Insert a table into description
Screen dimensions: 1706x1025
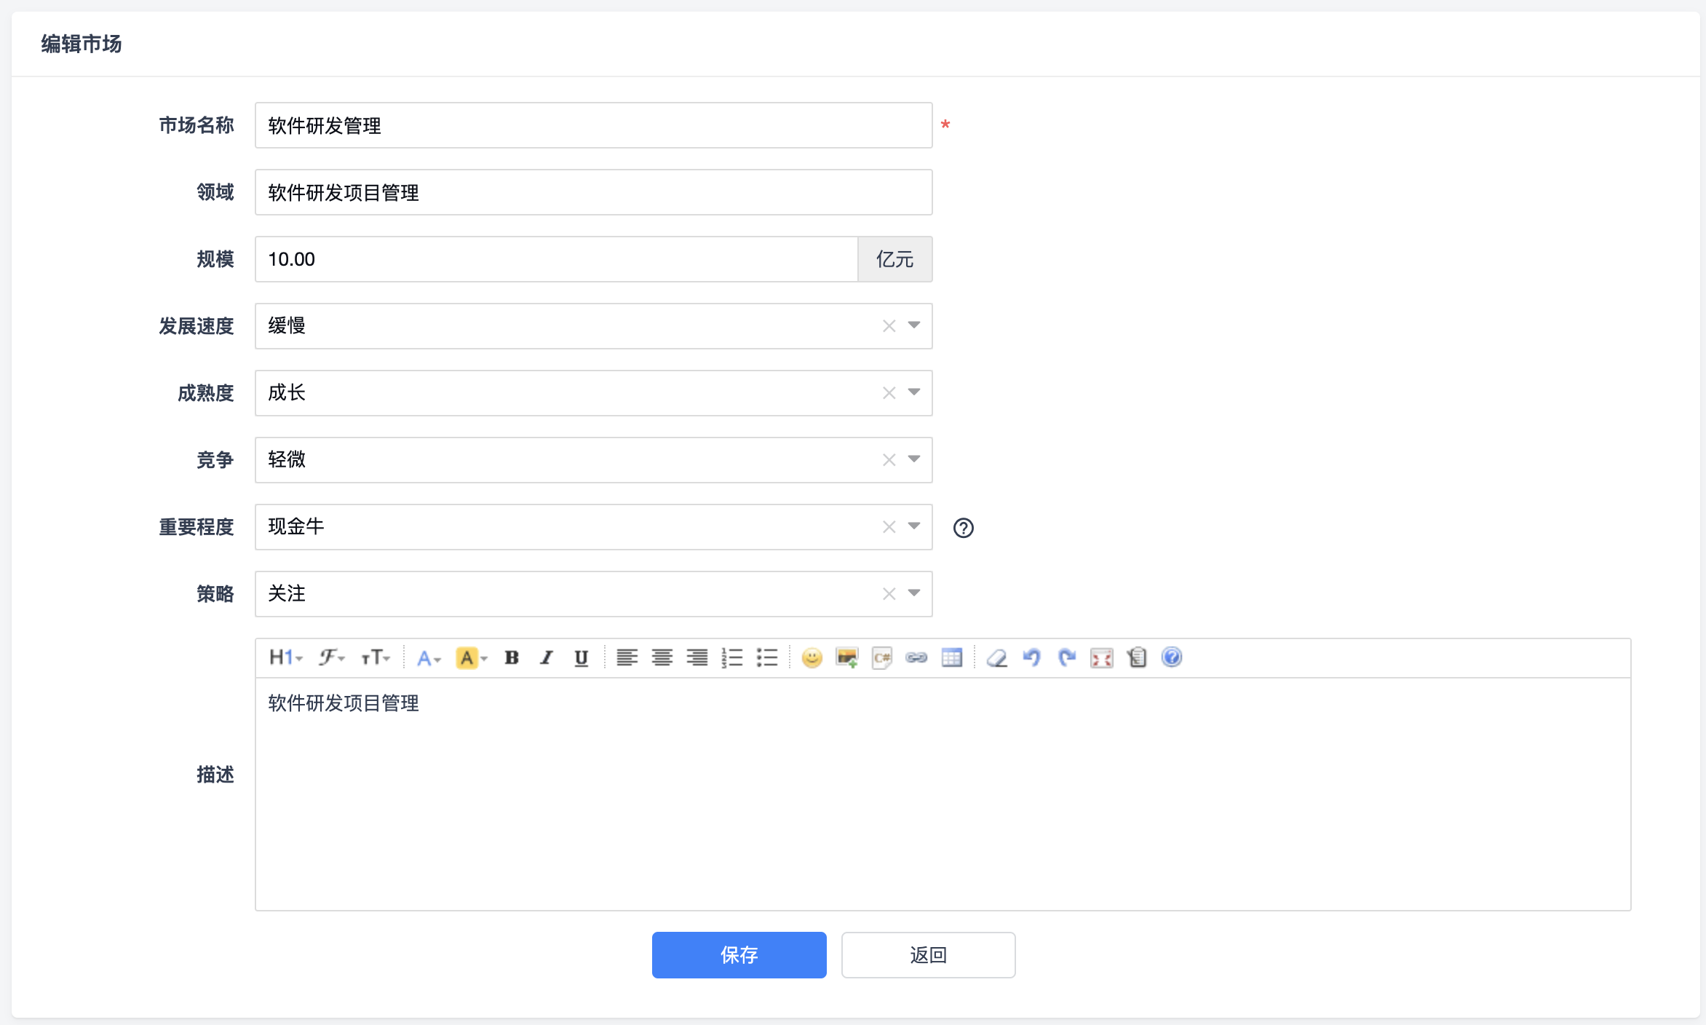(951, 657)
